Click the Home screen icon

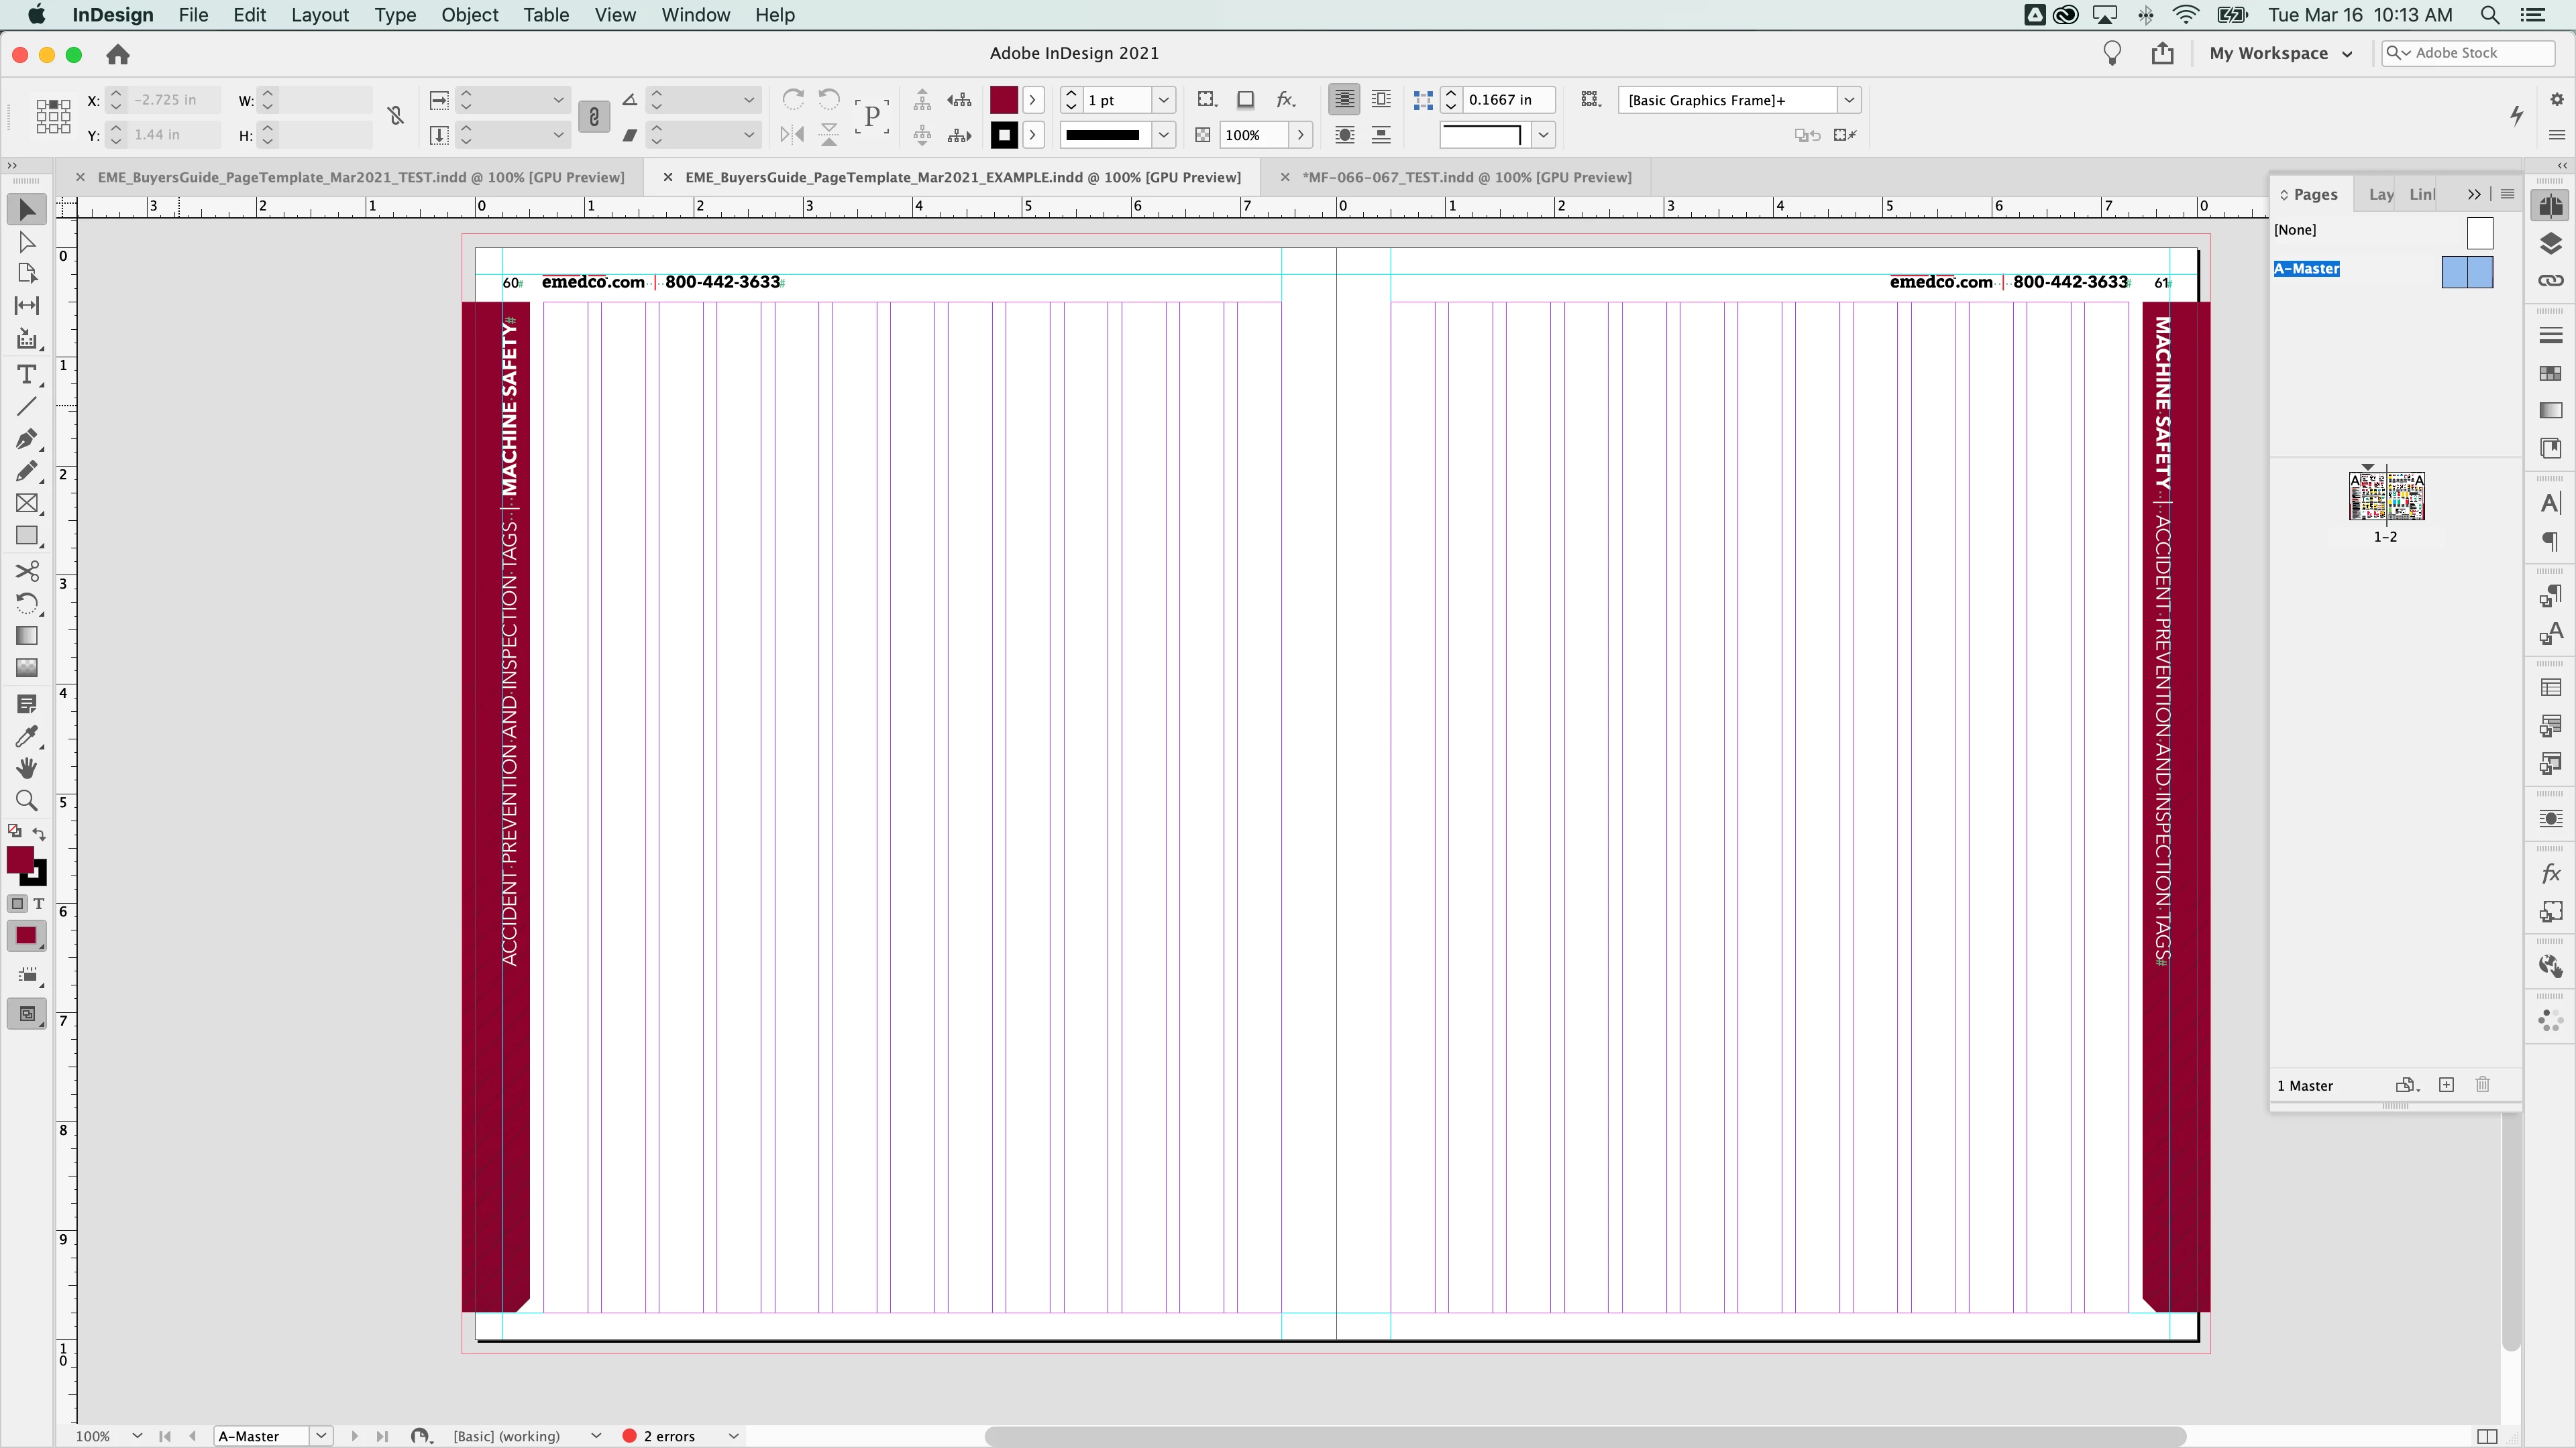coord(118,54)
